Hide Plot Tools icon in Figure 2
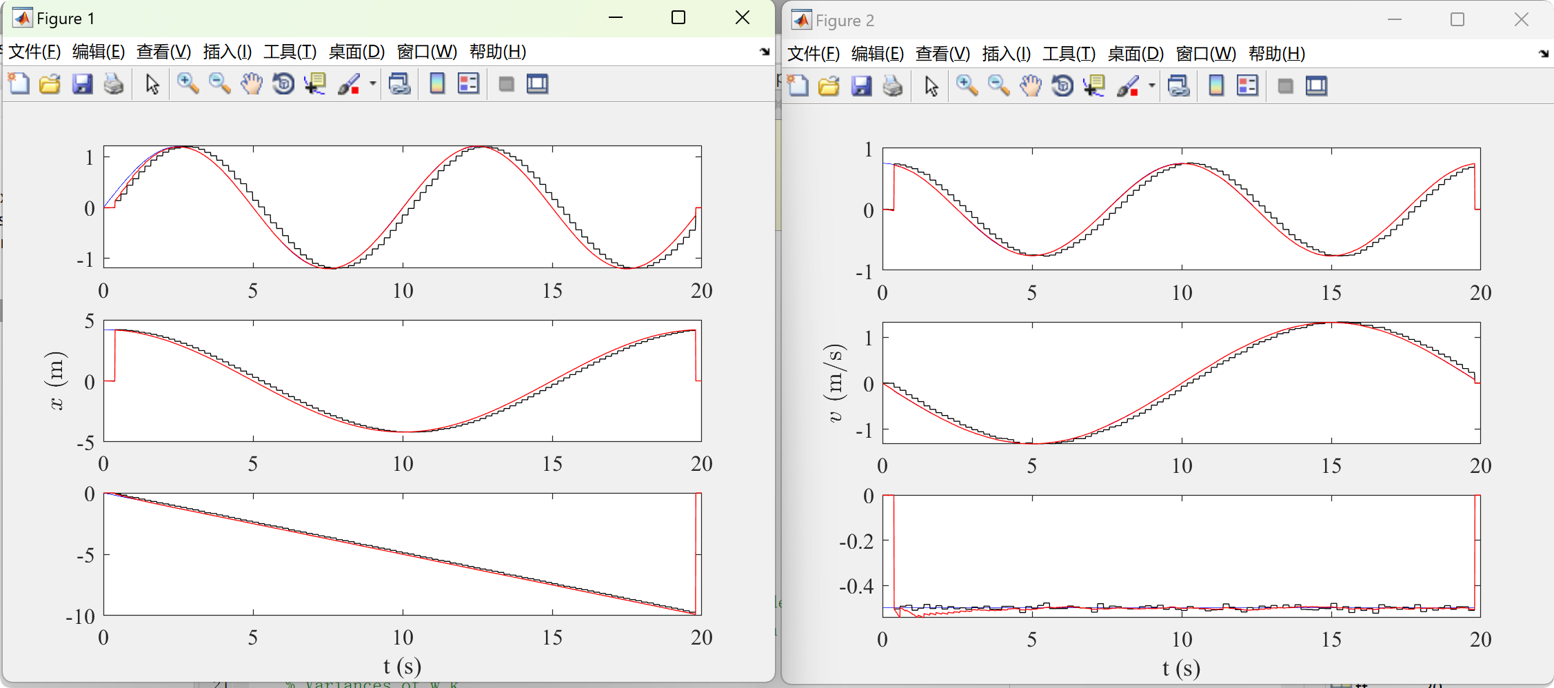1554x688 pixels. pos(1285,86)
